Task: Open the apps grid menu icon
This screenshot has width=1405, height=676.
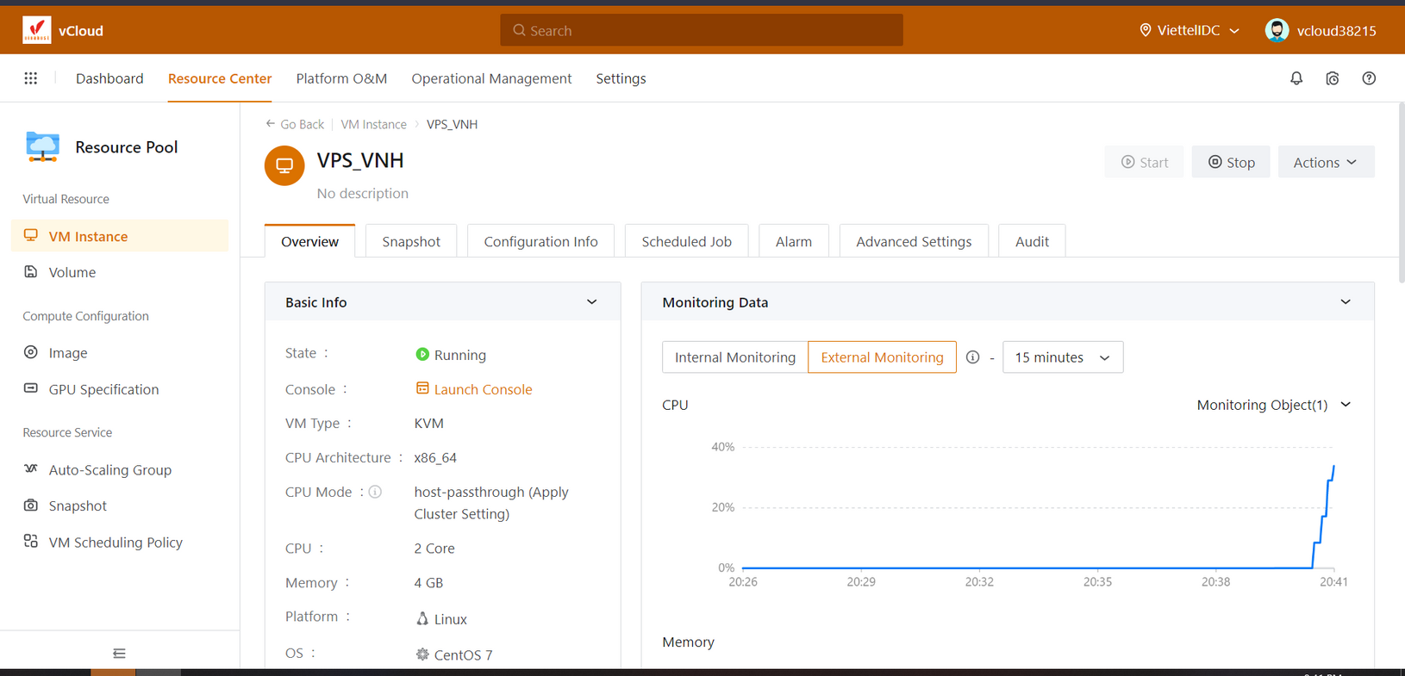Action: click(x=31, y=78)
